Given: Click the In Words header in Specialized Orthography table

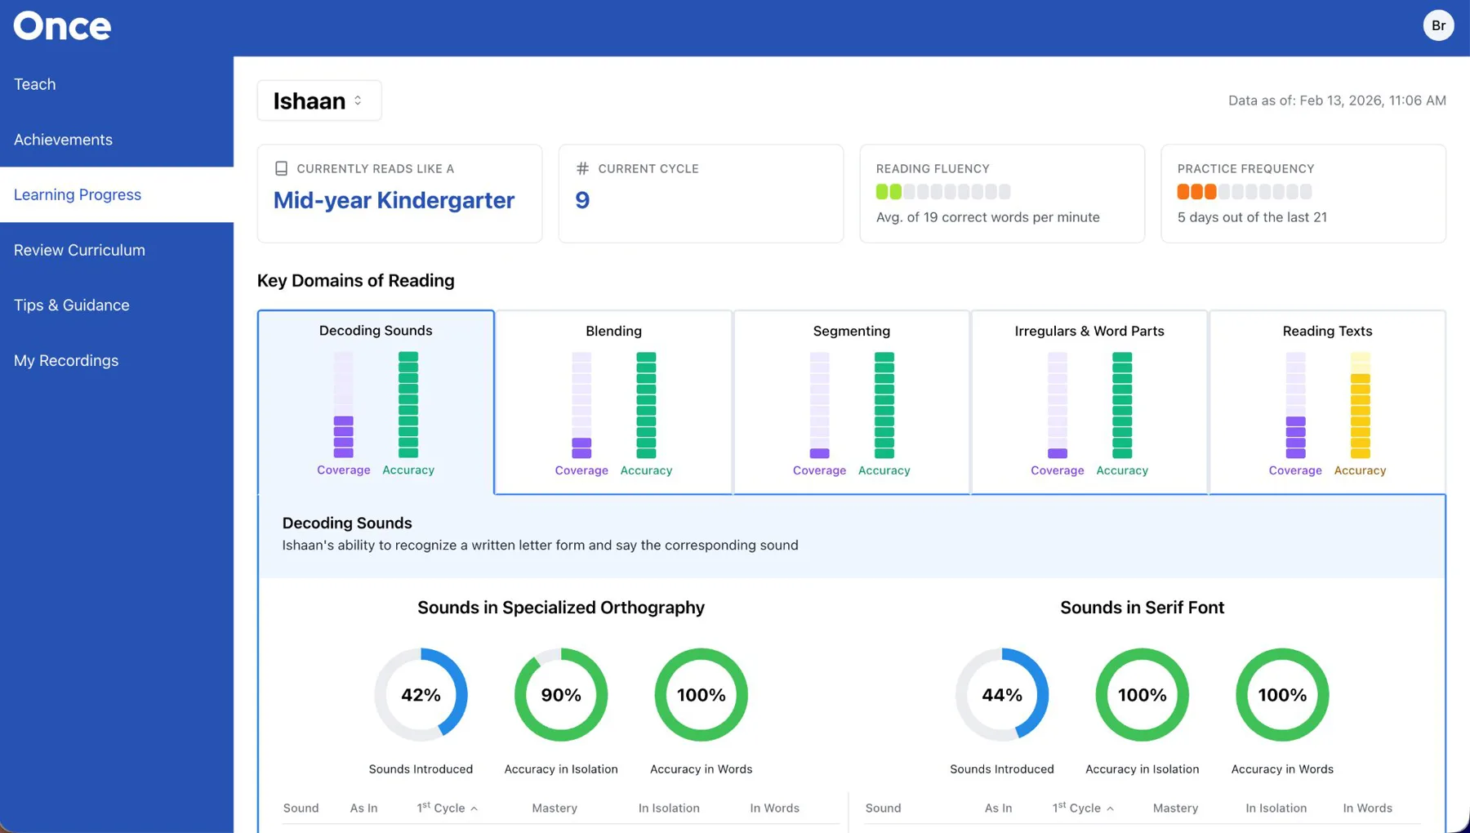Looking at the screenshot, I should 774,808.
